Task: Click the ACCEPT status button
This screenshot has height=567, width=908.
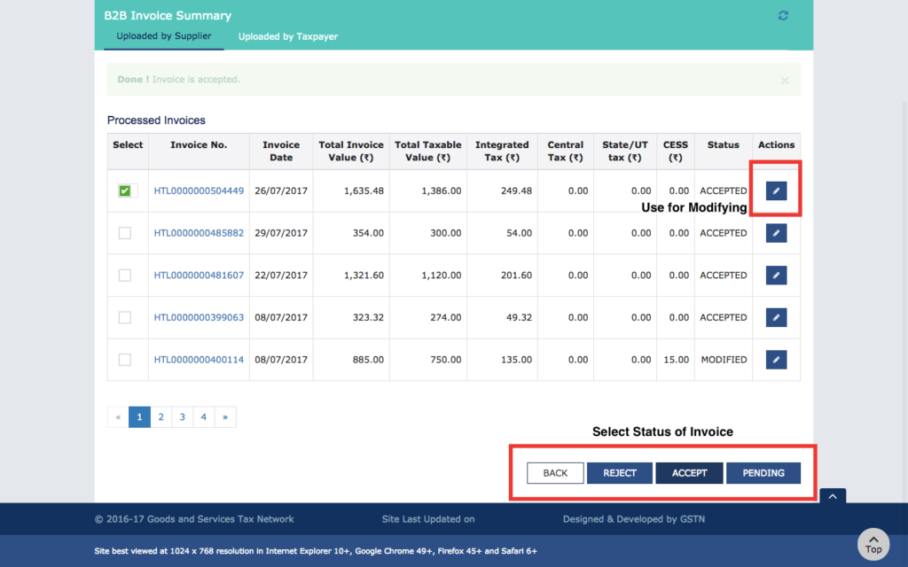Action: (x=689, y=472)
